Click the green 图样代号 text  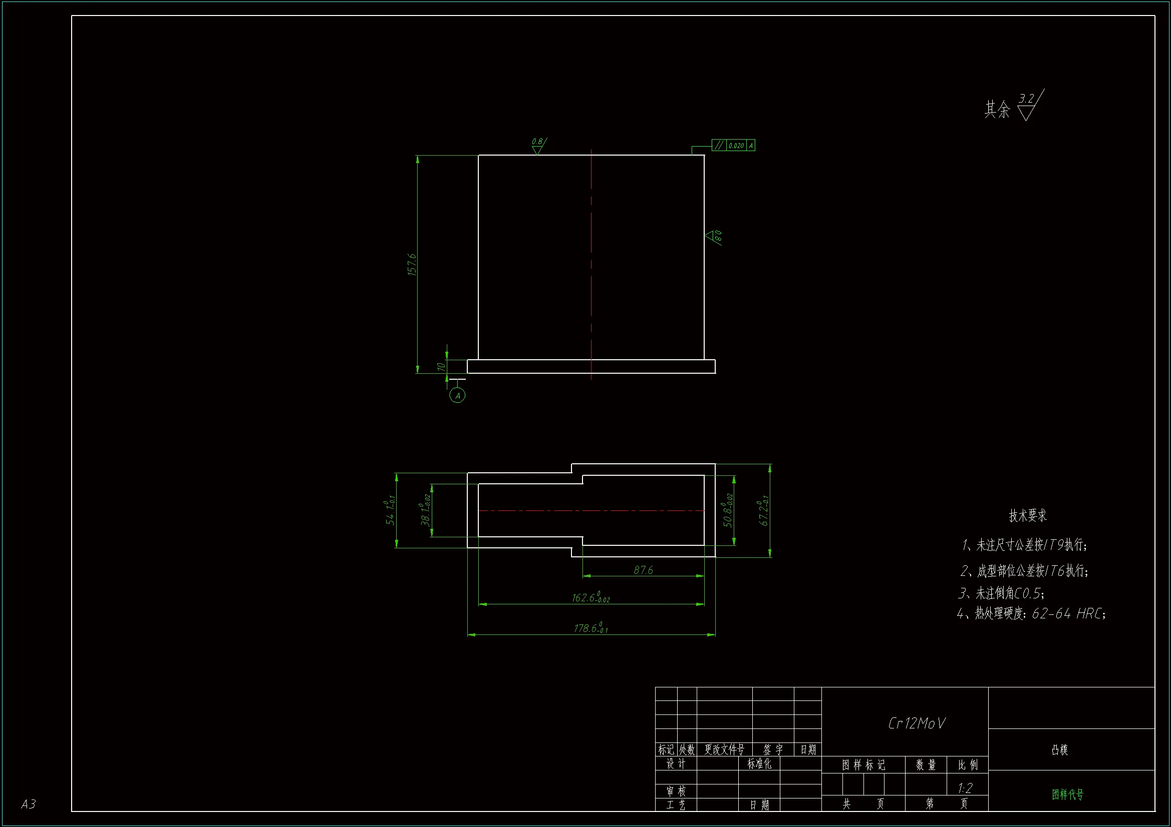pos(1067,794)
